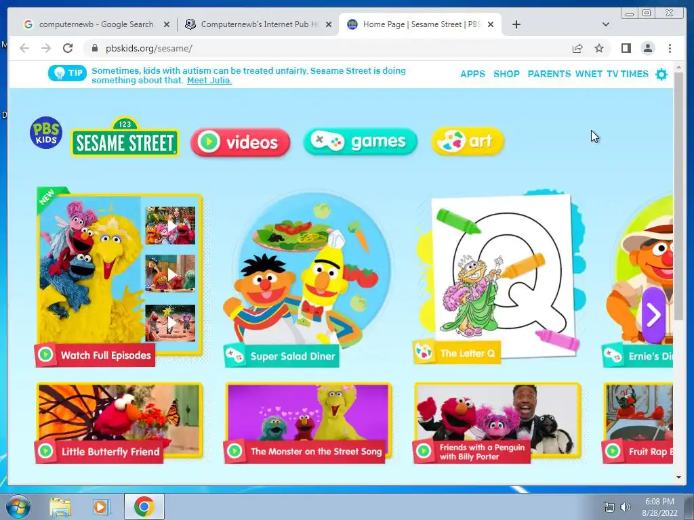Viewport: 694px width, 520px height.
Task: Open the Windows Start menu
Action: [18, 506]
